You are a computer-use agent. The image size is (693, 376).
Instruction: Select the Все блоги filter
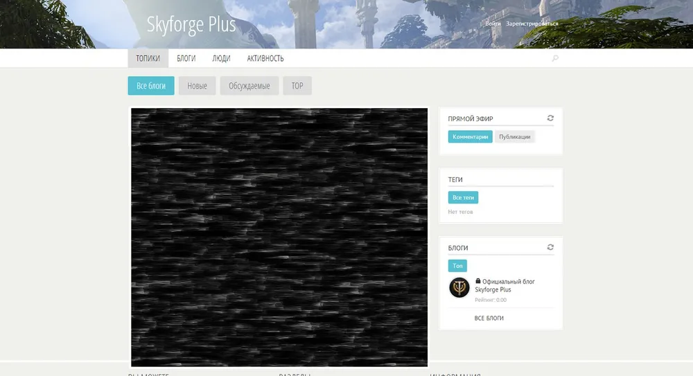(x=151, y=86)
